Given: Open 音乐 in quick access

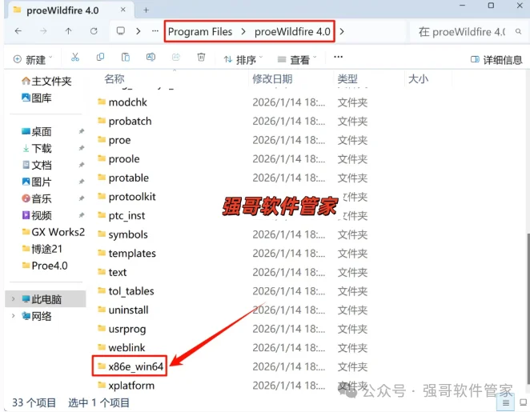Looking at the screenshot, I should 37,198.
